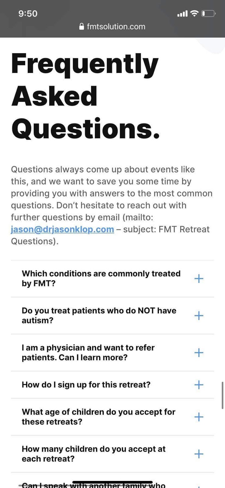Tap the fmtsolution.com address bar

pyautogui.click(x=116, y=27)
